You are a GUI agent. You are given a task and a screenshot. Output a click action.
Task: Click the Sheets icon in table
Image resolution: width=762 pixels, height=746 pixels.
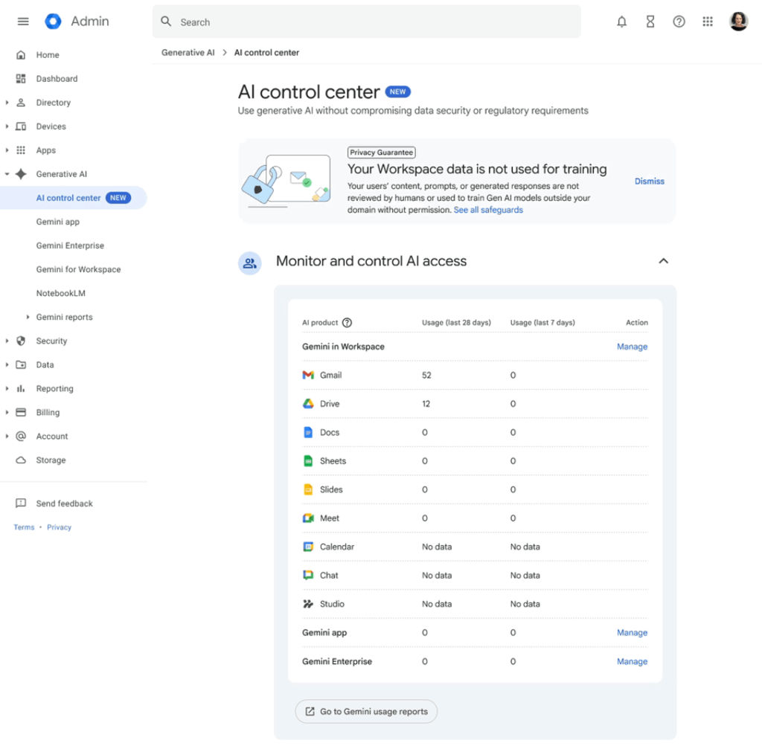point(308,461)
